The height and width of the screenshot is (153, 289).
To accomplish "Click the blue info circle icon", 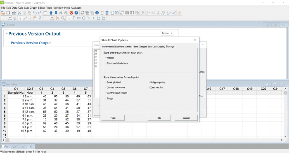I will tap(97, 13).
